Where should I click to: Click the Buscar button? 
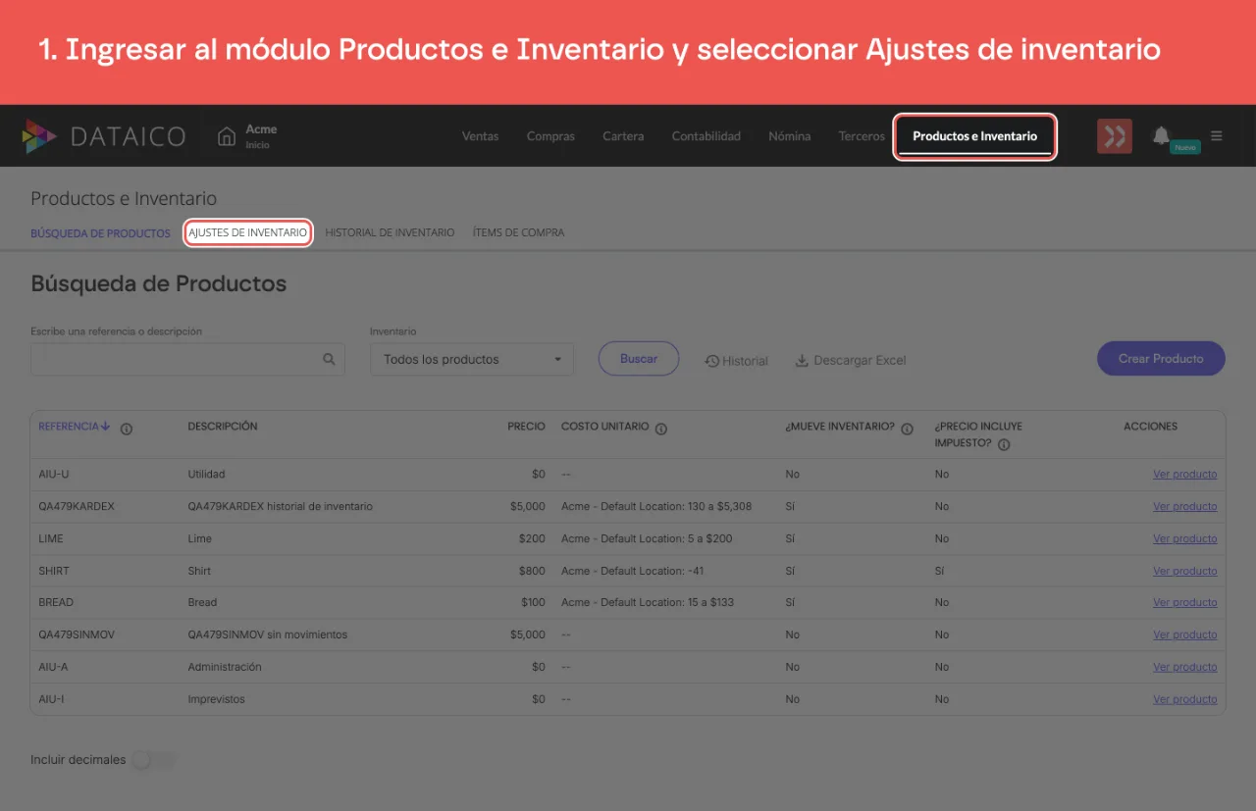tap(639, 359)
